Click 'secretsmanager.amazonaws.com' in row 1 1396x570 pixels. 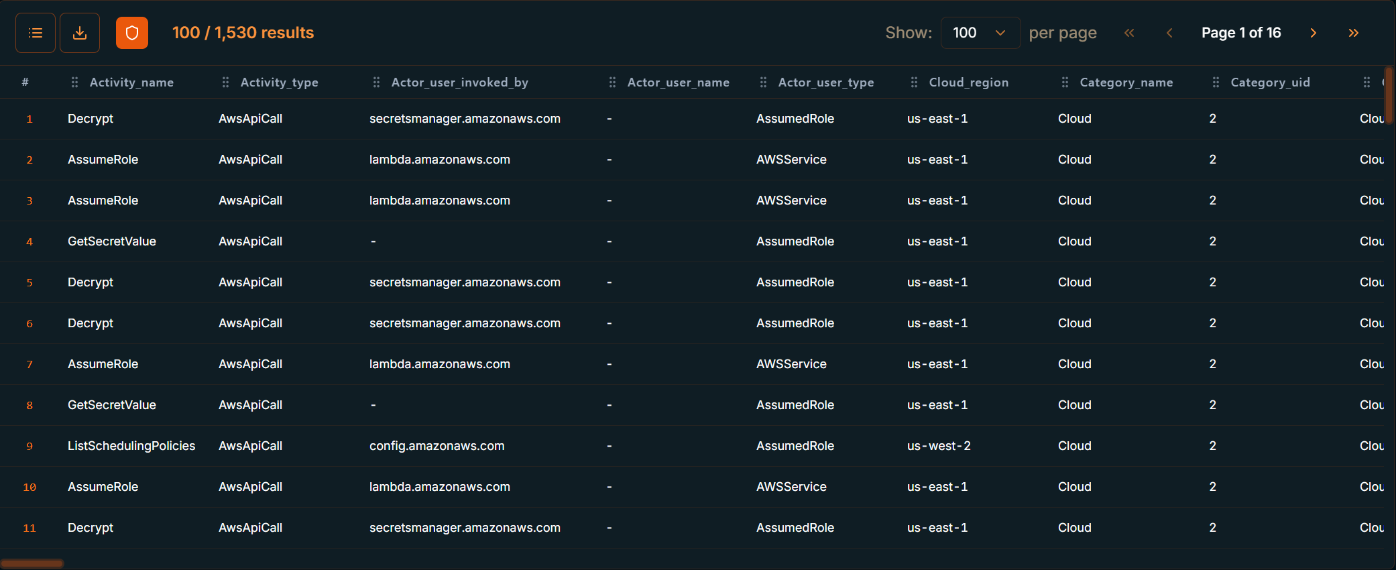pyautogui.click(x=465, y=119)
